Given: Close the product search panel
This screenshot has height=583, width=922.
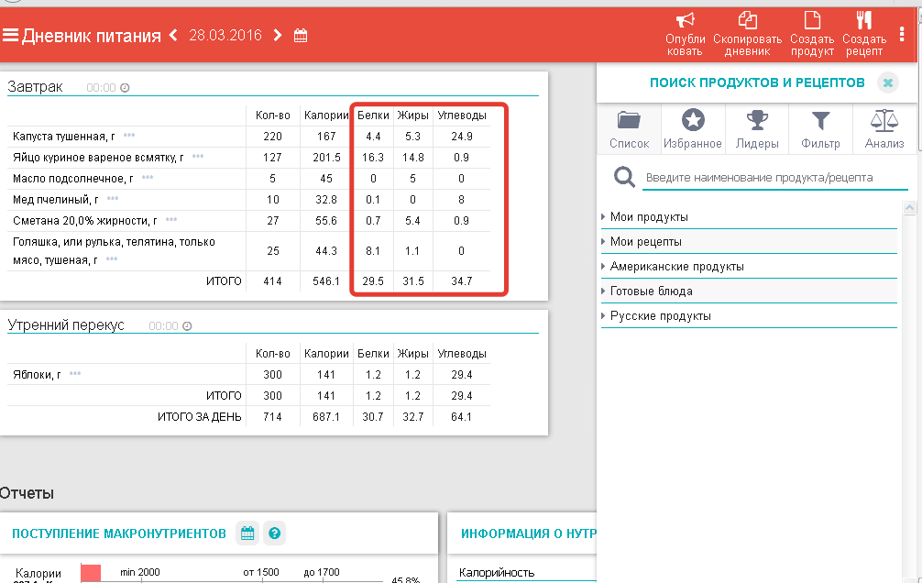Looking at the screenshot, I should 887,82.
